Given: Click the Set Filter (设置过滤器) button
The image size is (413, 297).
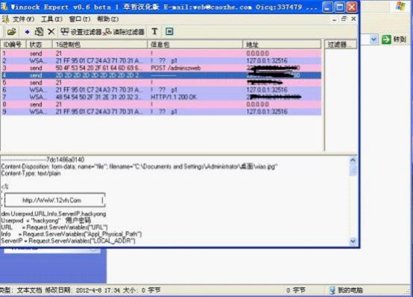Looking at the screenshot, I should click(81, 32).
